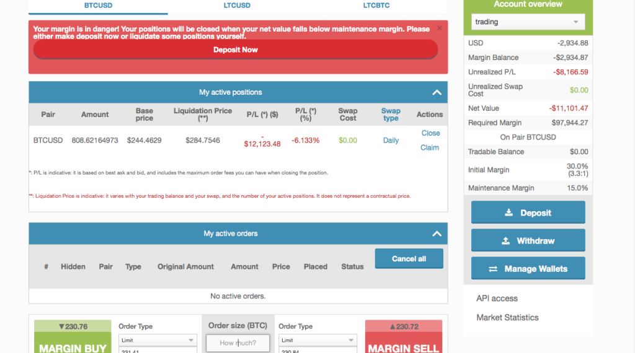Click the BTCUSD pair cell in positions
The height and width of the screenshot is (353, 635).
pos(48,141)
